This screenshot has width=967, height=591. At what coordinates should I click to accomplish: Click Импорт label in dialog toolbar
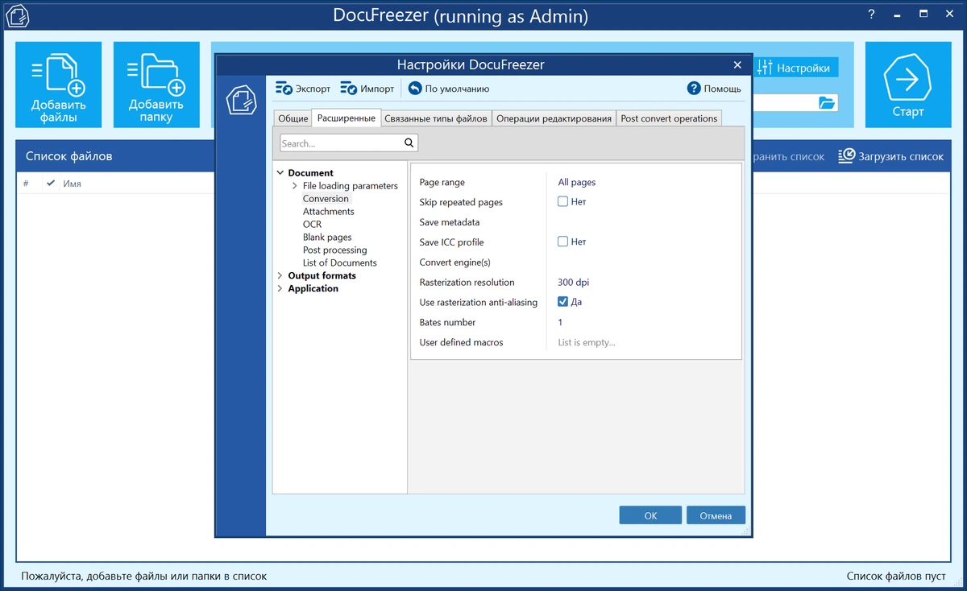377,89
